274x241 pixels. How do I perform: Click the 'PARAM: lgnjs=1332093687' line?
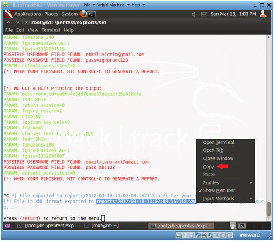pyautogui.click(x=34, y=156)
